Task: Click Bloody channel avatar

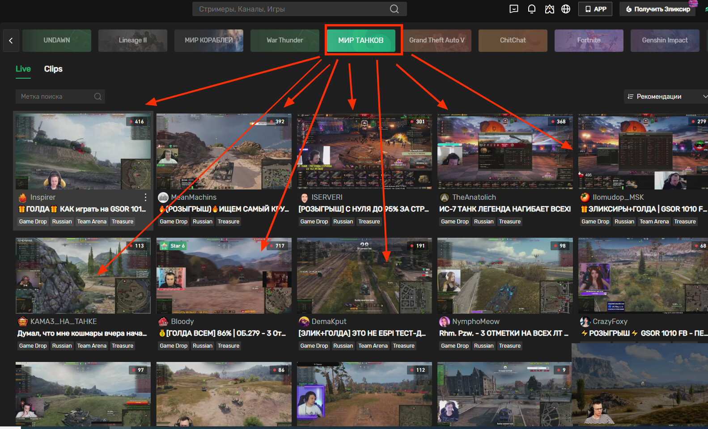Action: [x=163, y=321]
